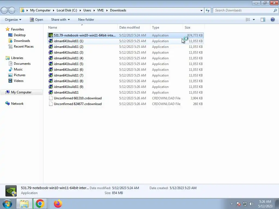Show hidden tray icons arrow

click(x=232, y=204)
